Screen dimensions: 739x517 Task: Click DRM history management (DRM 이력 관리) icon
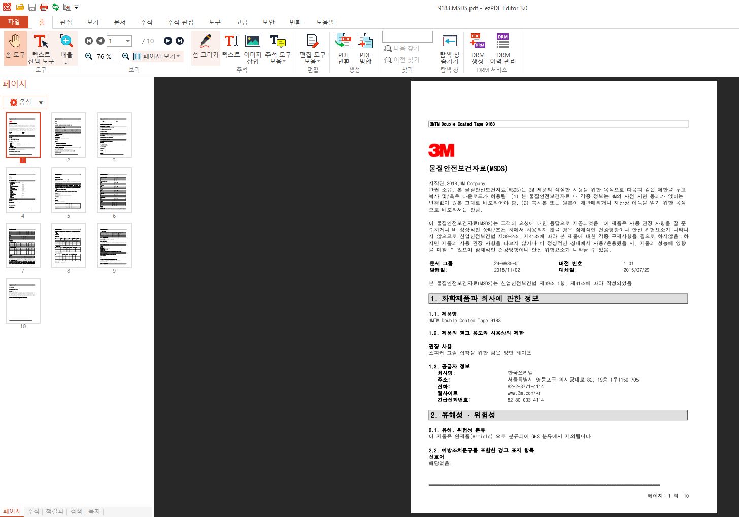(x=503, y=49)
